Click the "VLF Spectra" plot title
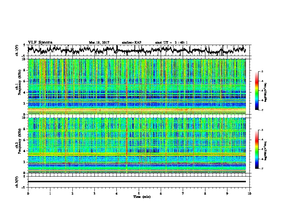 click(40, 43)
